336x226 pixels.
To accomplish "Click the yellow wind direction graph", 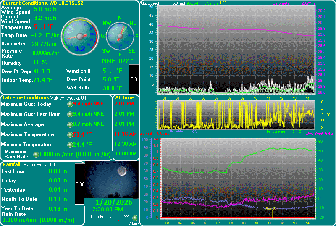I will (235, 115).
